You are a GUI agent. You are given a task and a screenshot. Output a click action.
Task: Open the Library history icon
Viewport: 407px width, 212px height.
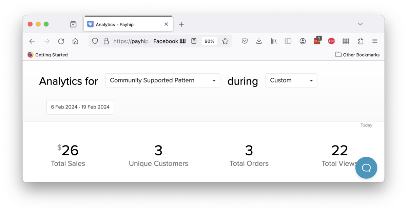pyautogui.click(x=273, y=41)
